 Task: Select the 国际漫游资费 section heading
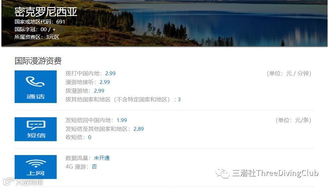38,61
